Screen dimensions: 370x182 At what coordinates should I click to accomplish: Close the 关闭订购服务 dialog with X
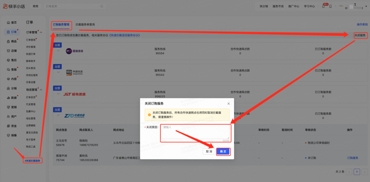[x=229, y=104]
